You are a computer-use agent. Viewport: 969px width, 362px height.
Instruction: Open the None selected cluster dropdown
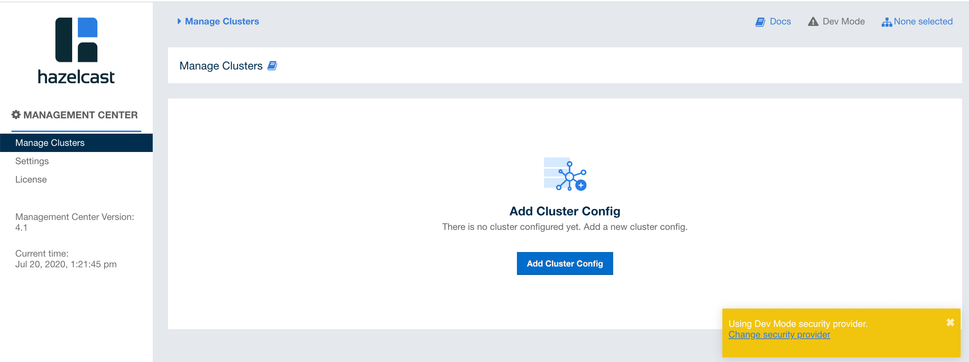[x=923, y=21]
